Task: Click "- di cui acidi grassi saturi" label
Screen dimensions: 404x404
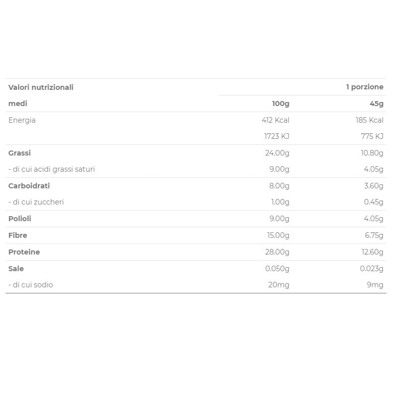Action: [52, 169]
